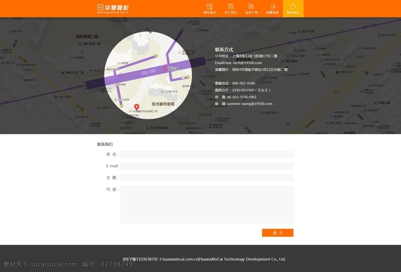Click the 东方都市景苑 label in map circle
401x272 pixels.
pyautogui.click(x=163, y=104)
